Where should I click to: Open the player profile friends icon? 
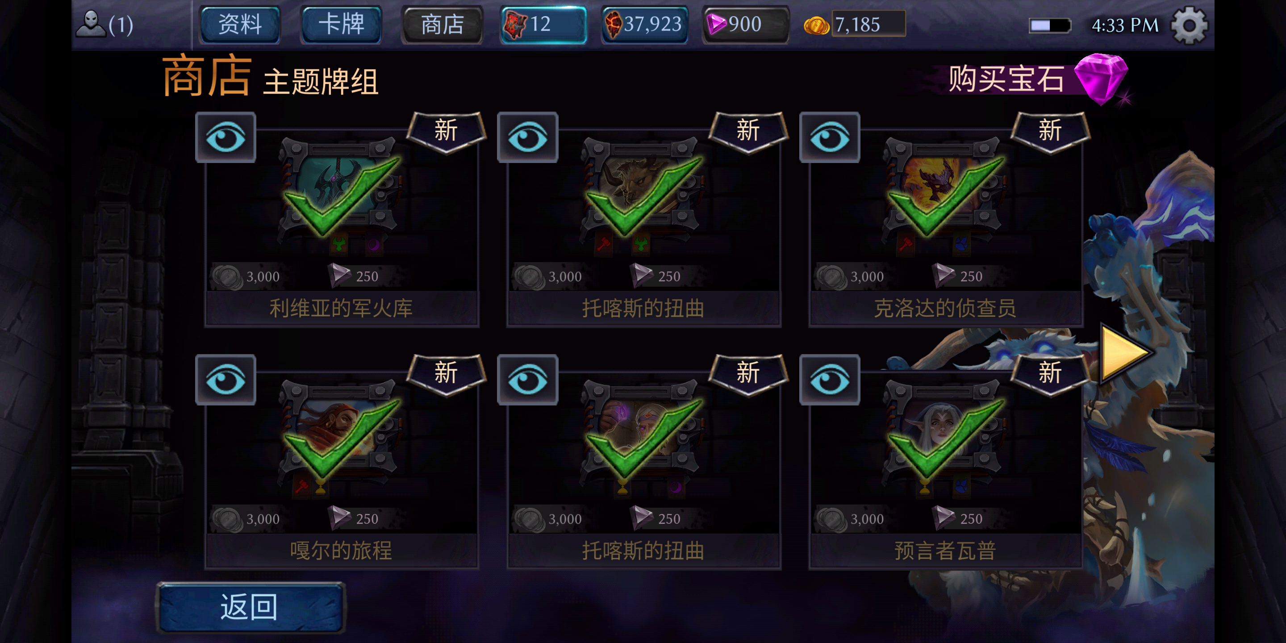(104, 24)
